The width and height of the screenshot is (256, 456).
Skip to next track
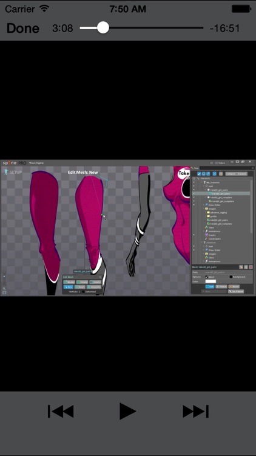click(x=195, y=411)
